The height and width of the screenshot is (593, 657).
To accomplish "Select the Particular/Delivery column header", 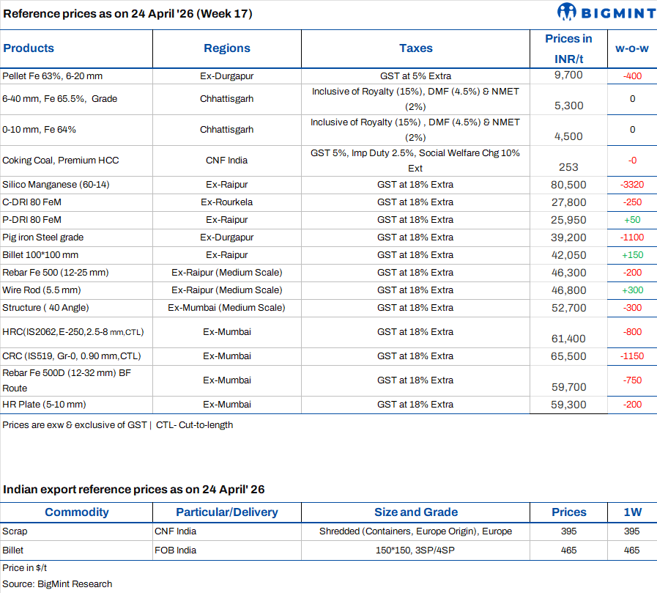I will click(226, 512).
